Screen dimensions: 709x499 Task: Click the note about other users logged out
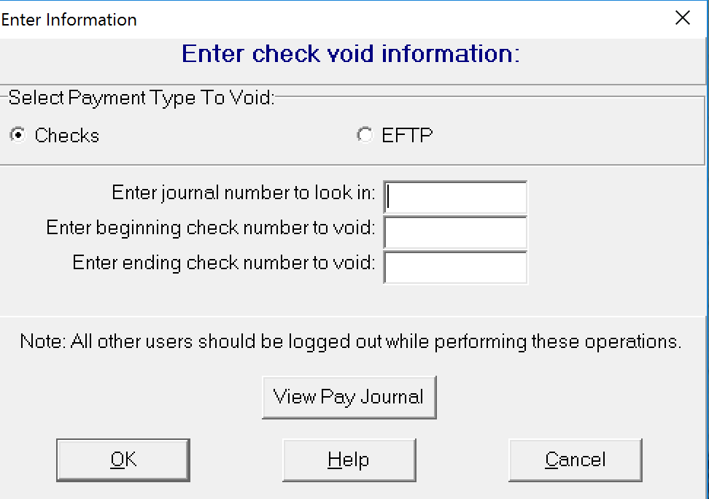(350, 341)
